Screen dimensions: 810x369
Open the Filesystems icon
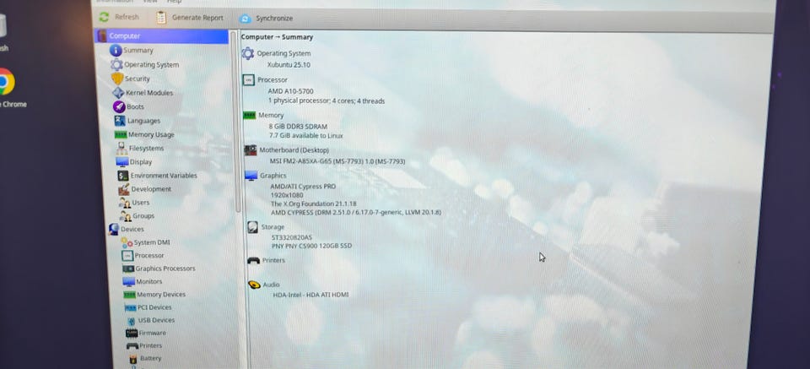121,149
